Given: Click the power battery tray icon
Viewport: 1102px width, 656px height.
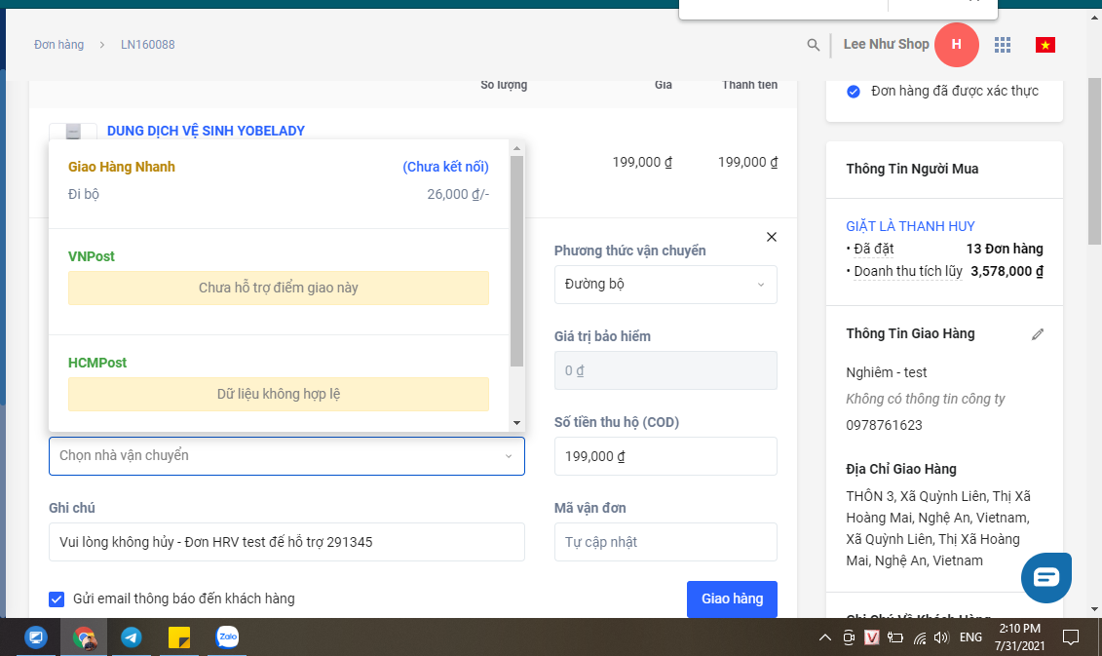Looking at the screenshot, I should tap(894, 637).
